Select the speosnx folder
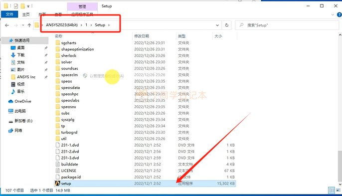 [68, 107]
